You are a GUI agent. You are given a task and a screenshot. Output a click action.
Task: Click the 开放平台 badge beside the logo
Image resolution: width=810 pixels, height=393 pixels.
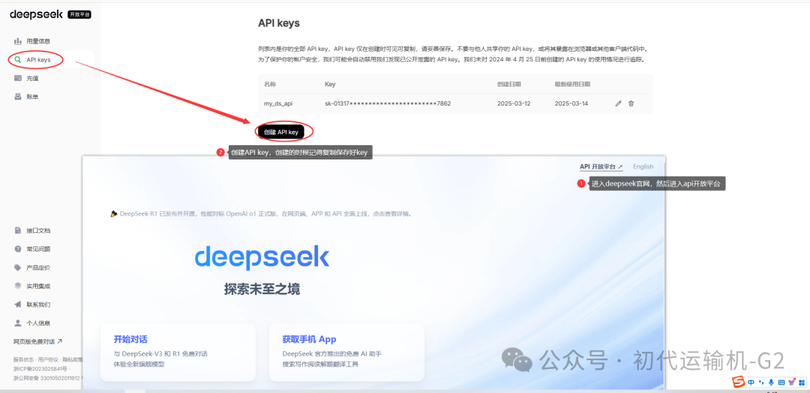79,14
